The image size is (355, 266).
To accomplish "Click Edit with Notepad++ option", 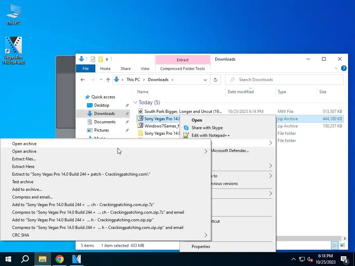I will coord(228,135).
